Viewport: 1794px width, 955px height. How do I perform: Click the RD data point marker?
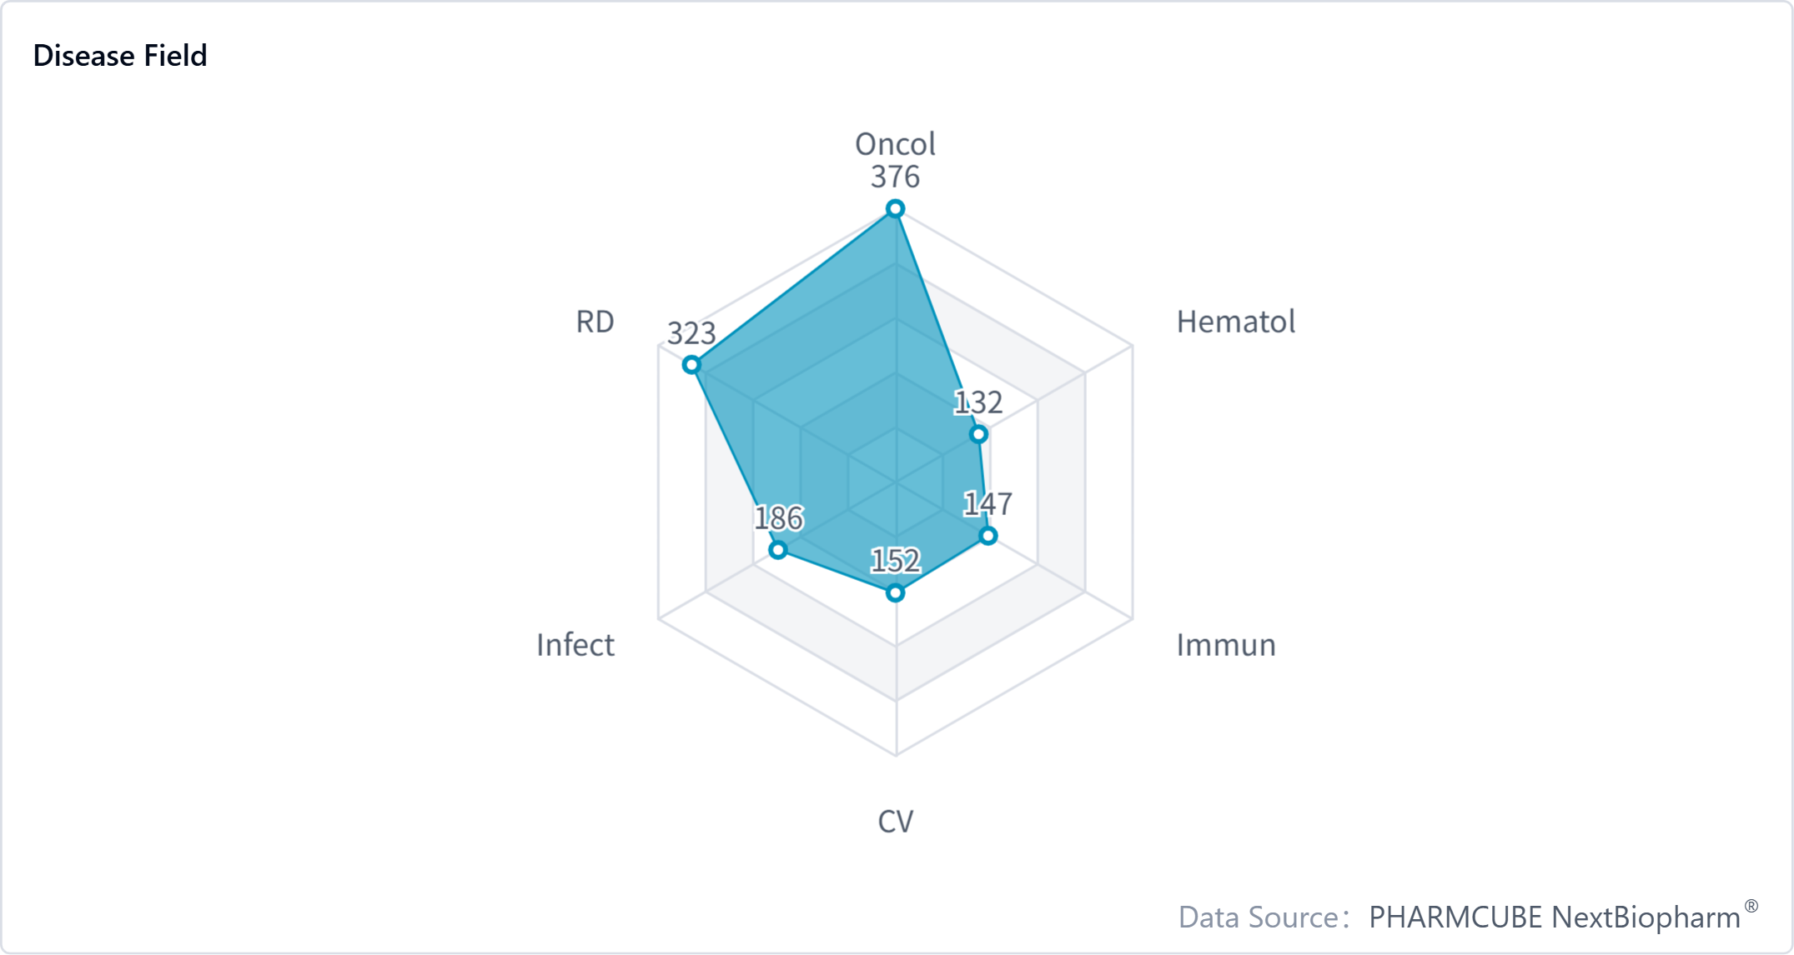691,365
